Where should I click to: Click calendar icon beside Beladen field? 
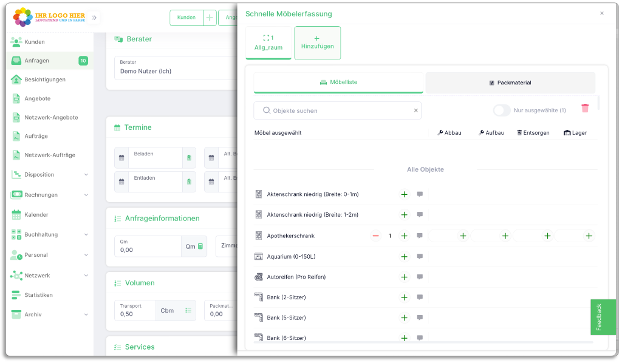[x=121, y=158]
